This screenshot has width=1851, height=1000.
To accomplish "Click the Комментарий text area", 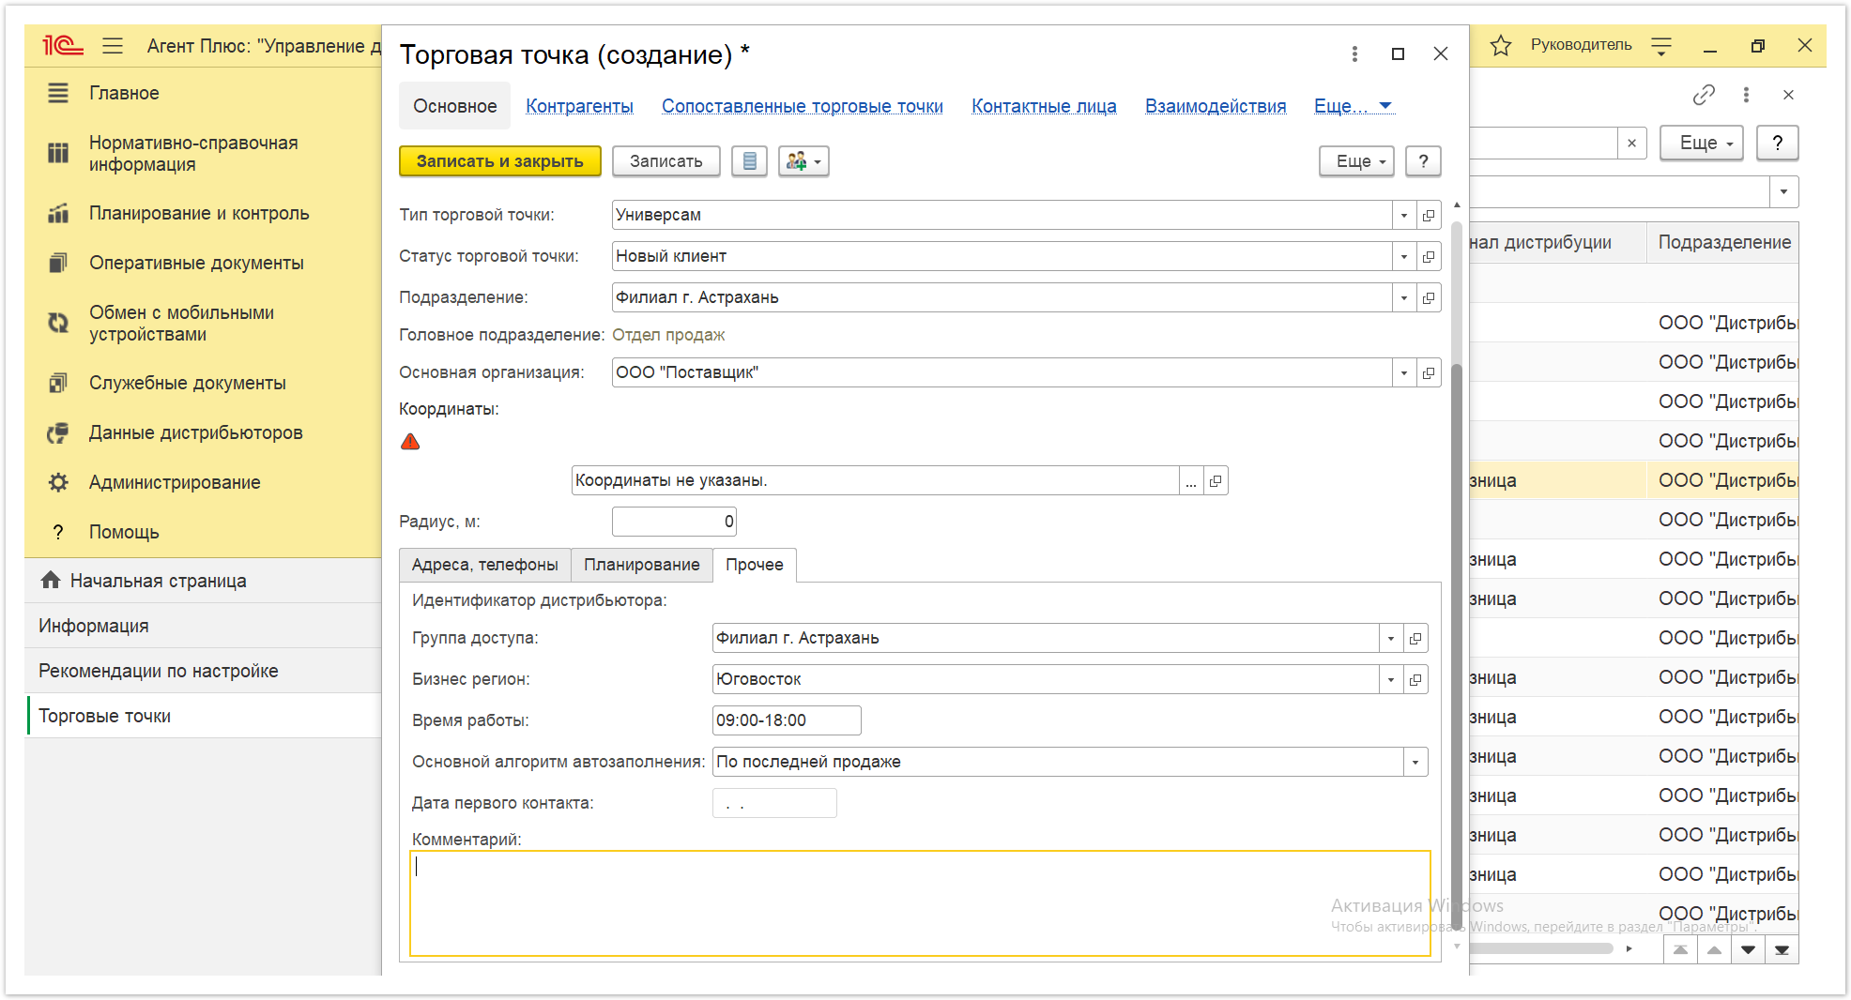I will [x=920, y=903].
